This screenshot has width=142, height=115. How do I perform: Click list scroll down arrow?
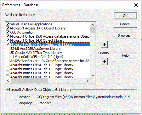tap(93, 76)
